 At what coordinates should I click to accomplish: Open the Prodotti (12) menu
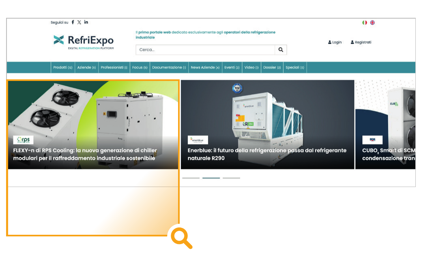tap(63, 68)
